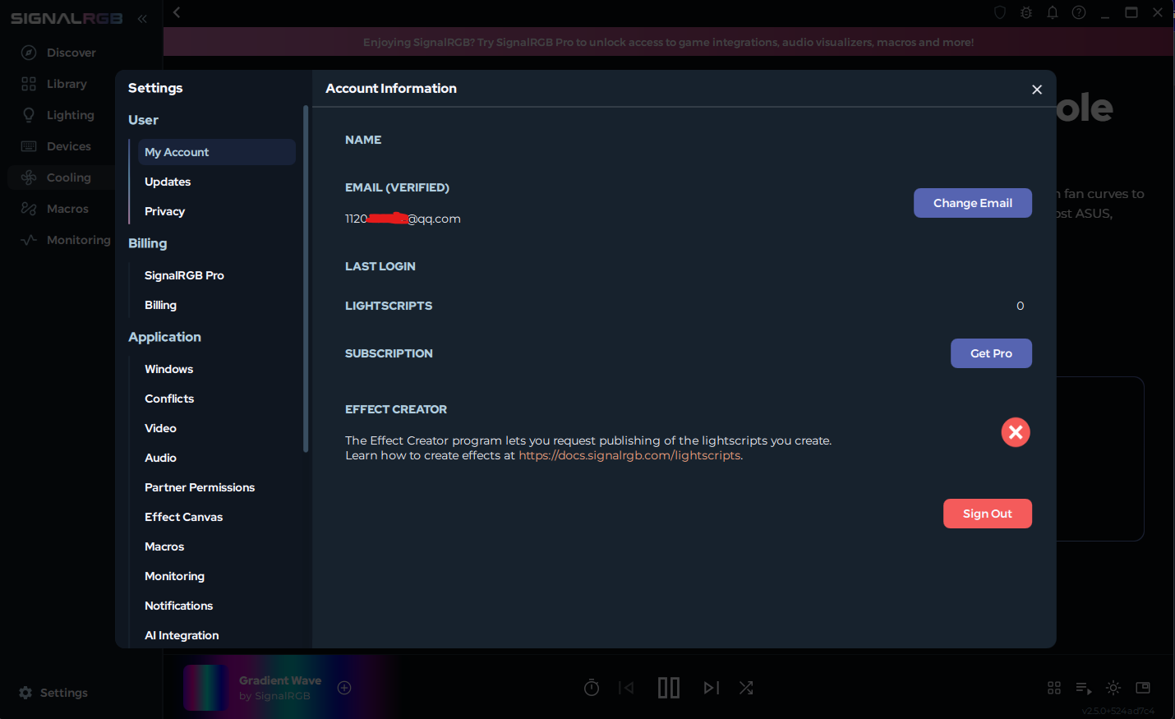This screenshot has height=719, width=1175.
Task: Click the SignalRGB logo
Action: point(67,18)
